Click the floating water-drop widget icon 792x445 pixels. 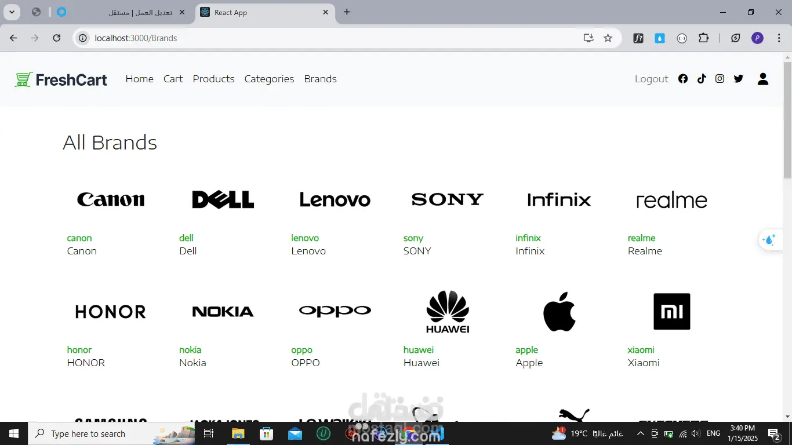point(770,239)
